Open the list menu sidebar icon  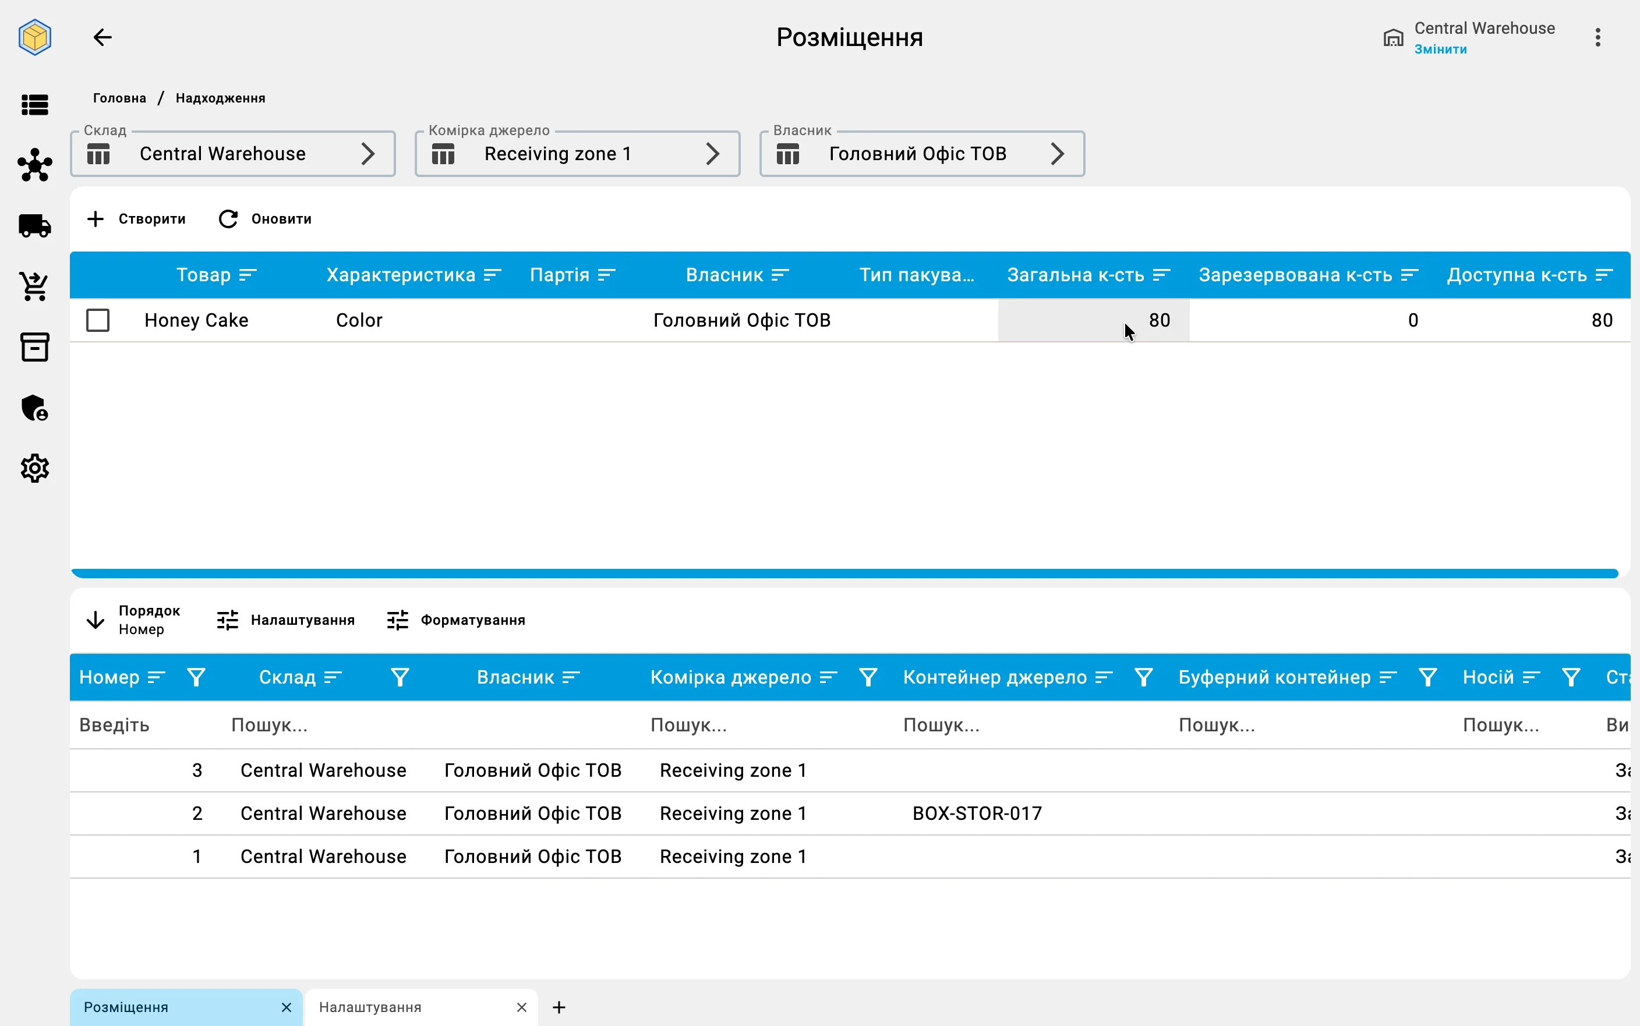(34, 105)
